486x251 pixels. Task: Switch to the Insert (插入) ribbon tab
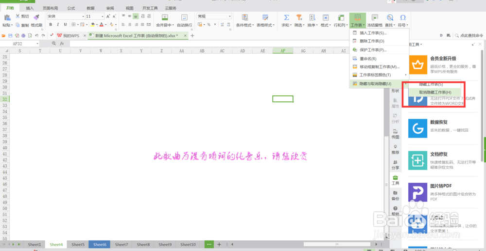[30, 8]
